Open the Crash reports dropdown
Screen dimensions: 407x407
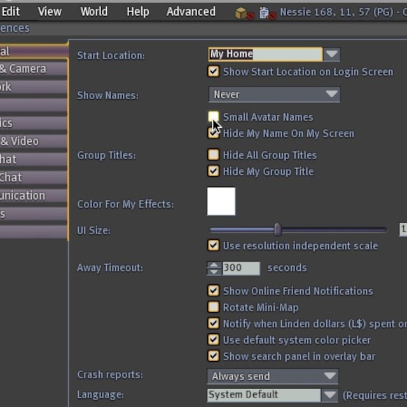click(x=273, y=376)
